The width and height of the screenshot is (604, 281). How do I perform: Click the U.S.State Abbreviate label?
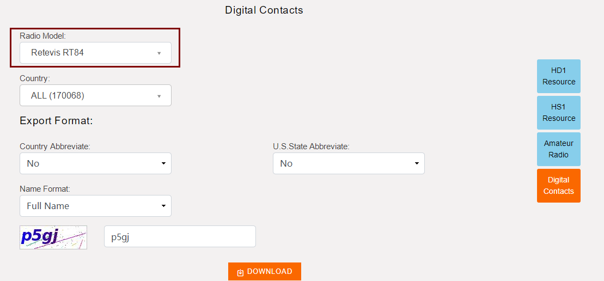(311, 146)
